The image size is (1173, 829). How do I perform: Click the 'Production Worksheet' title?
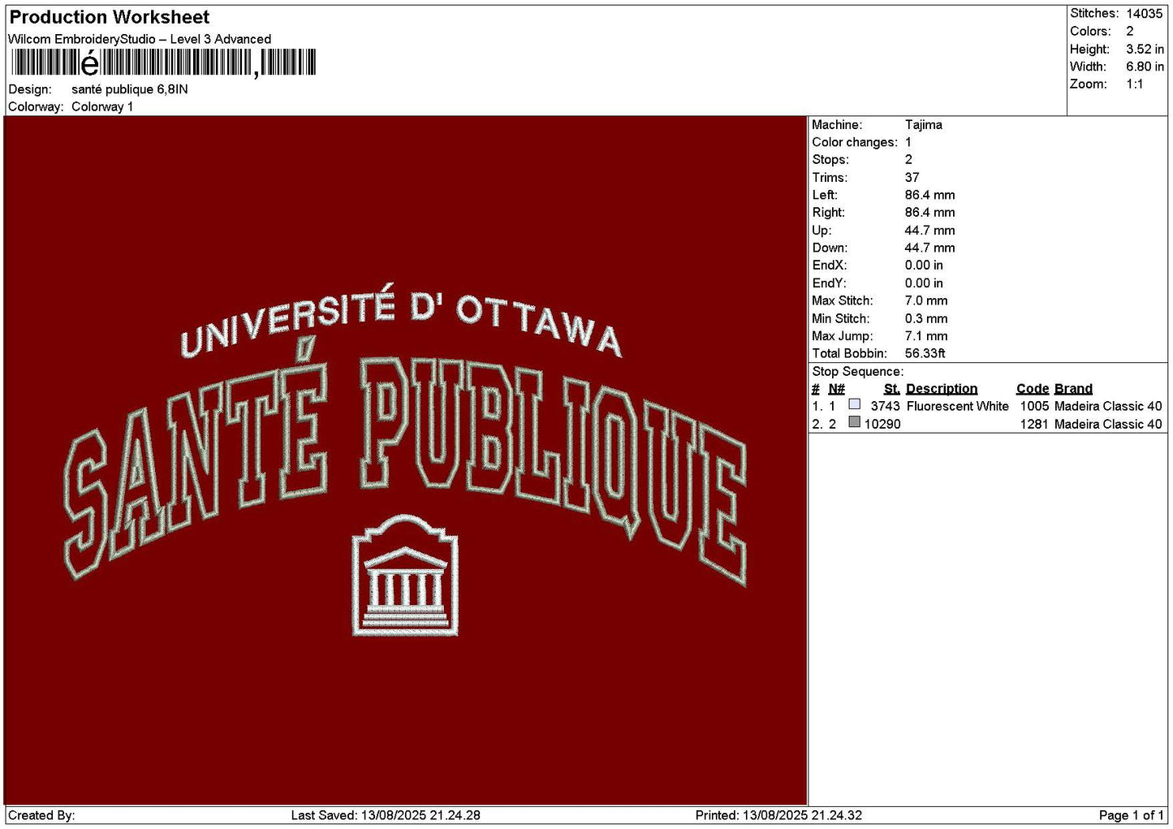pyautogui.click(x=109, y=17)
